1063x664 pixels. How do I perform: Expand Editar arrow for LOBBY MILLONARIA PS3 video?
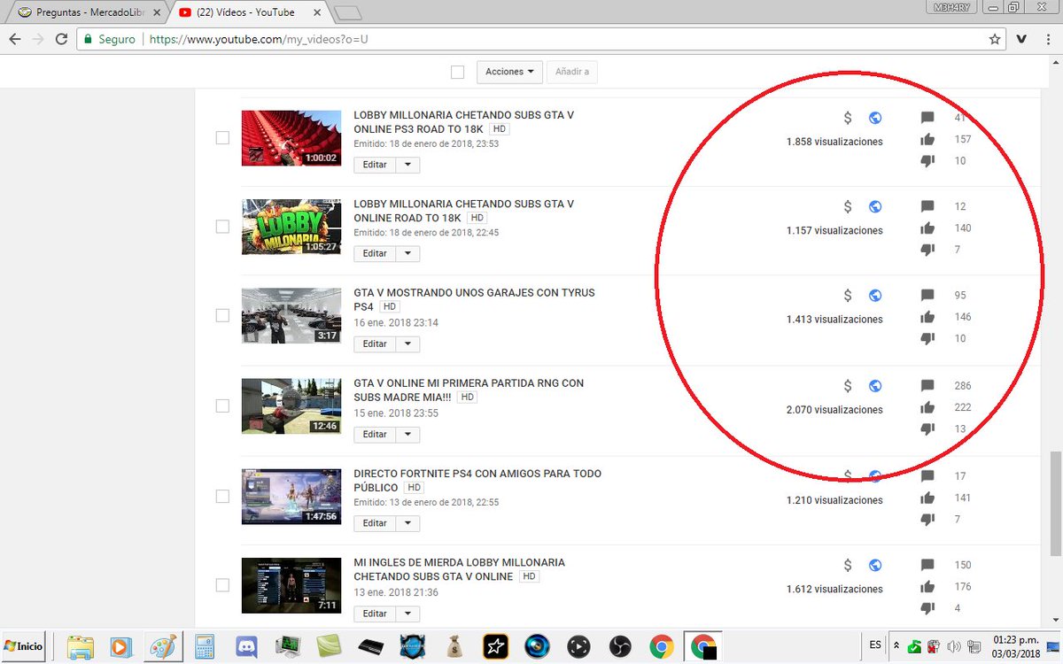point(407,165)
